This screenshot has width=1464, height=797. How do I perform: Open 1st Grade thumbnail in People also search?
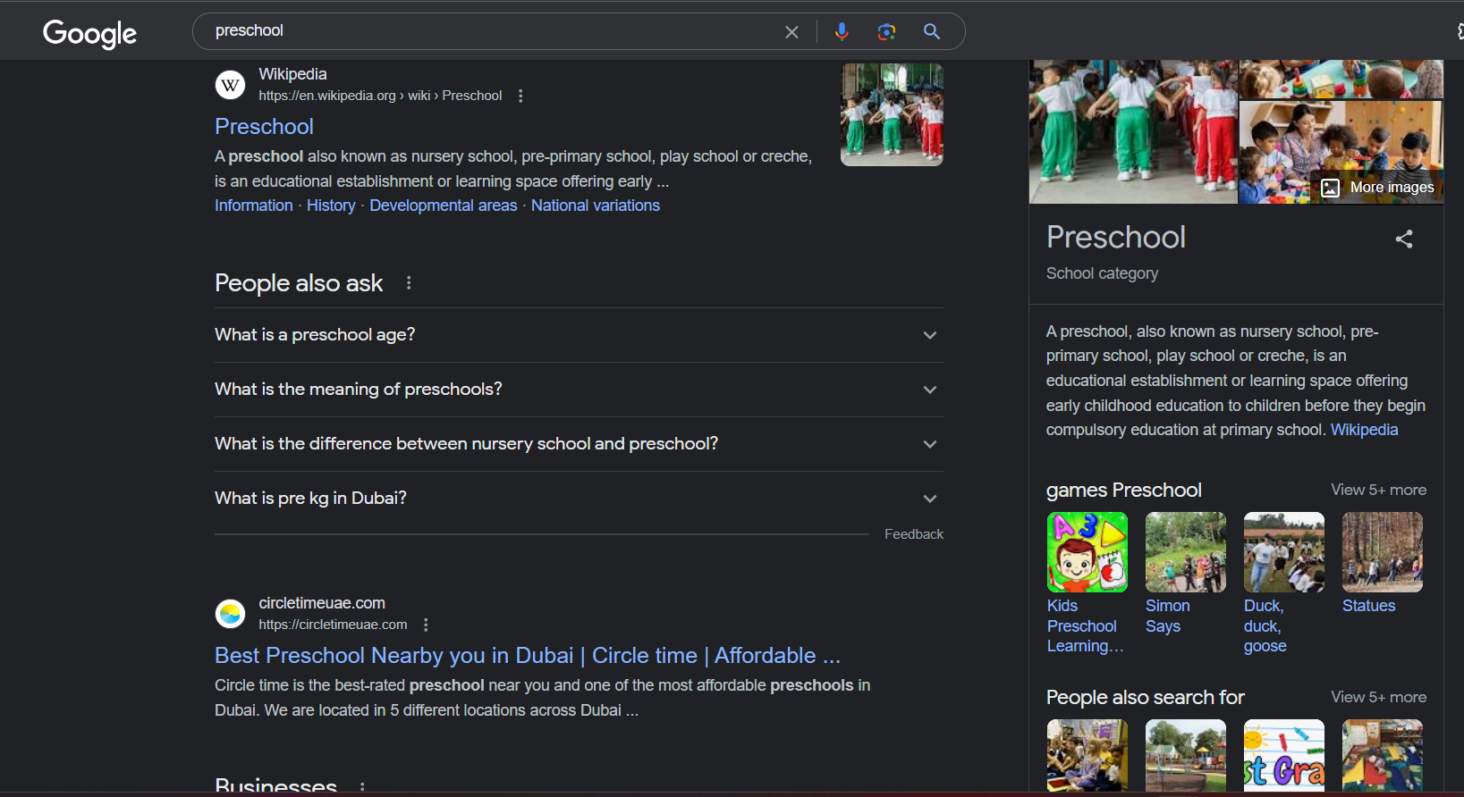(x=1284, y=755)
